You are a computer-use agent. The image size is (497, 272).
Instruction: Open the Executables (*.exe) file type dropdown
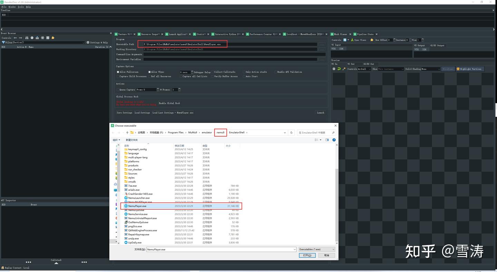316,249
